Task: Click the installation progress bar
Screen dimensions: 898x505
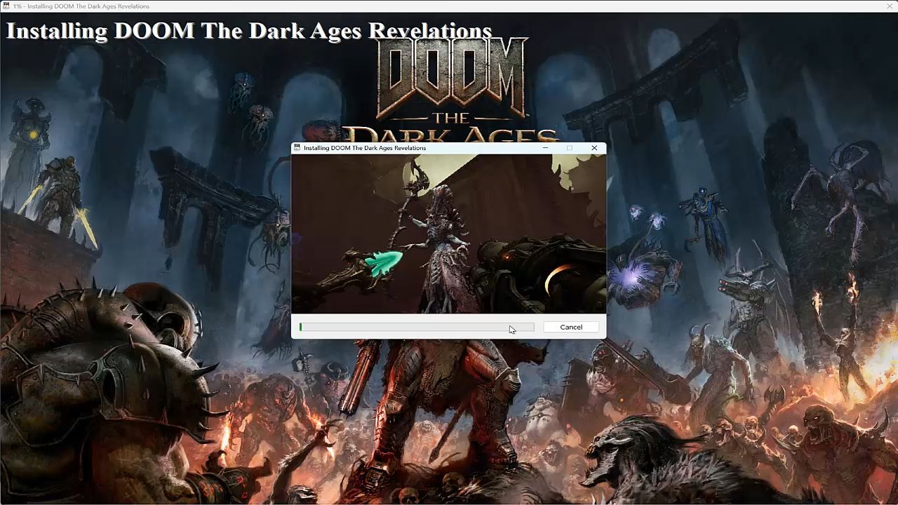Action: pos(417,327)
